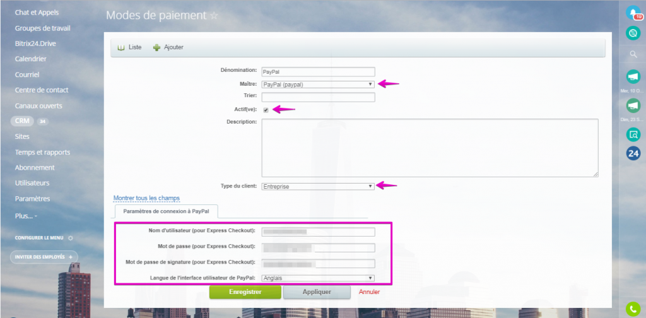Click the Nom d'utilisateur Express Checkout field

coord(318,232)
